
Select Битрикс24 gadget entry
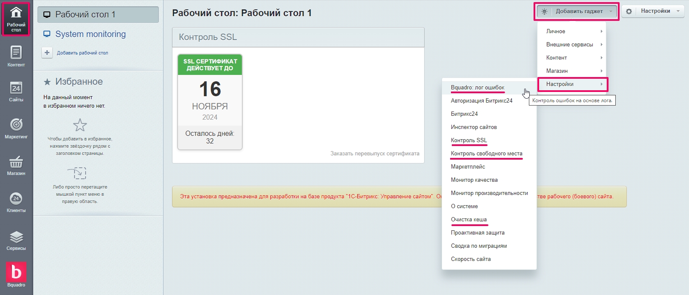click(x=464, y=114)
